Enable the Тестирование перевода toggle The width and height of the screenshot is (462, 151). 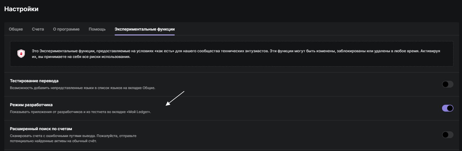pos(447,84)
